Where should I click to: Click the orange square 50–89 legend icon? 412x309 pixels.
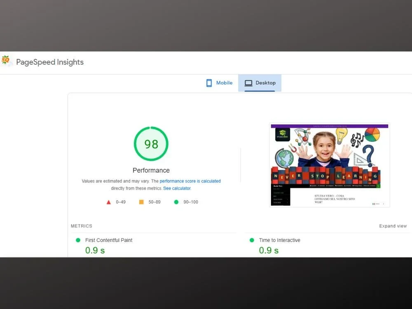click(x=141, y=202)
